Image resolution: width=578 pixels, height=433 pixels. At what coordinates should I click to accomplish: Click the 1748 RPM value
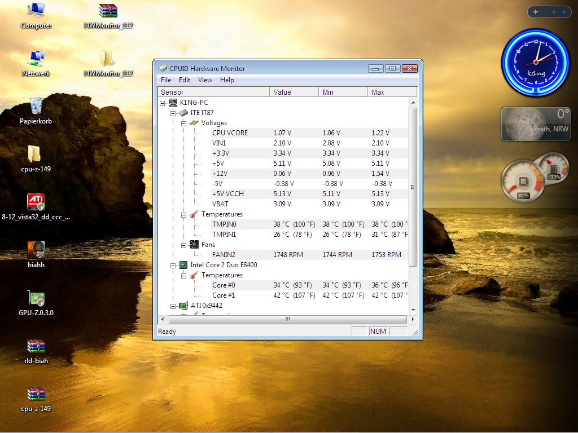pyautogui.click(x=288, y=255)
